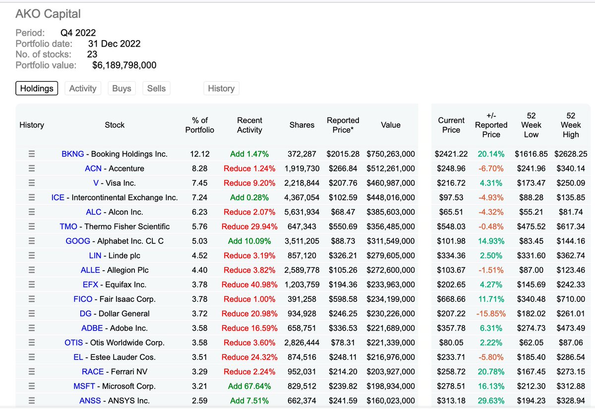Sort by 52 Week Low column header

[x=531, y=125]
